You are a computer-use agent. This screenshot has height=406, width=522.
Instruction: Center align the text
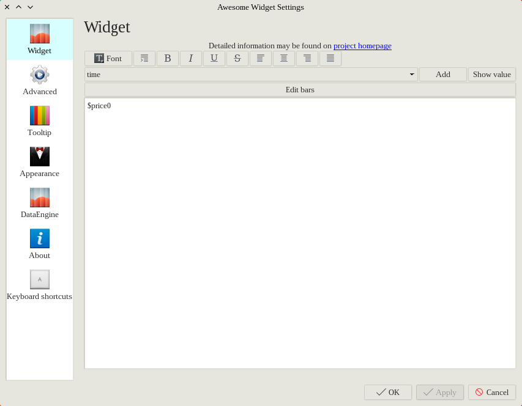[284, 59]
